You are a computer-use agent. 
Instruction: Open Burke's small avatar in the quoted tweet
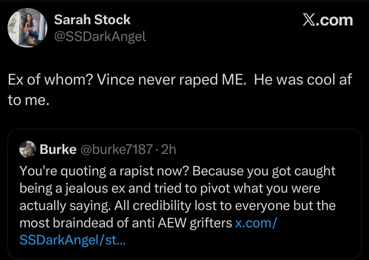point(27,149)
